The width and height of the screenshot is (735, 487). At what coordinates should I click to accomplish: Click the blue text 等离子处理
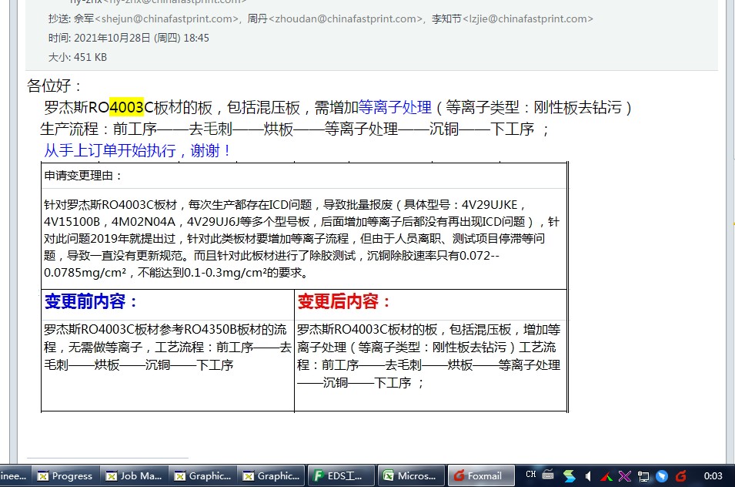click(395, 107)
